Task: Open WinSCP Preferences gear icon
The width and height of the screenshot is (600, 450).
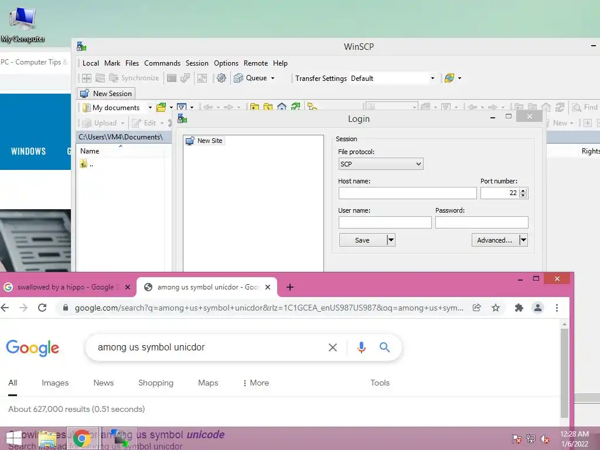Action: pos(221,78)
